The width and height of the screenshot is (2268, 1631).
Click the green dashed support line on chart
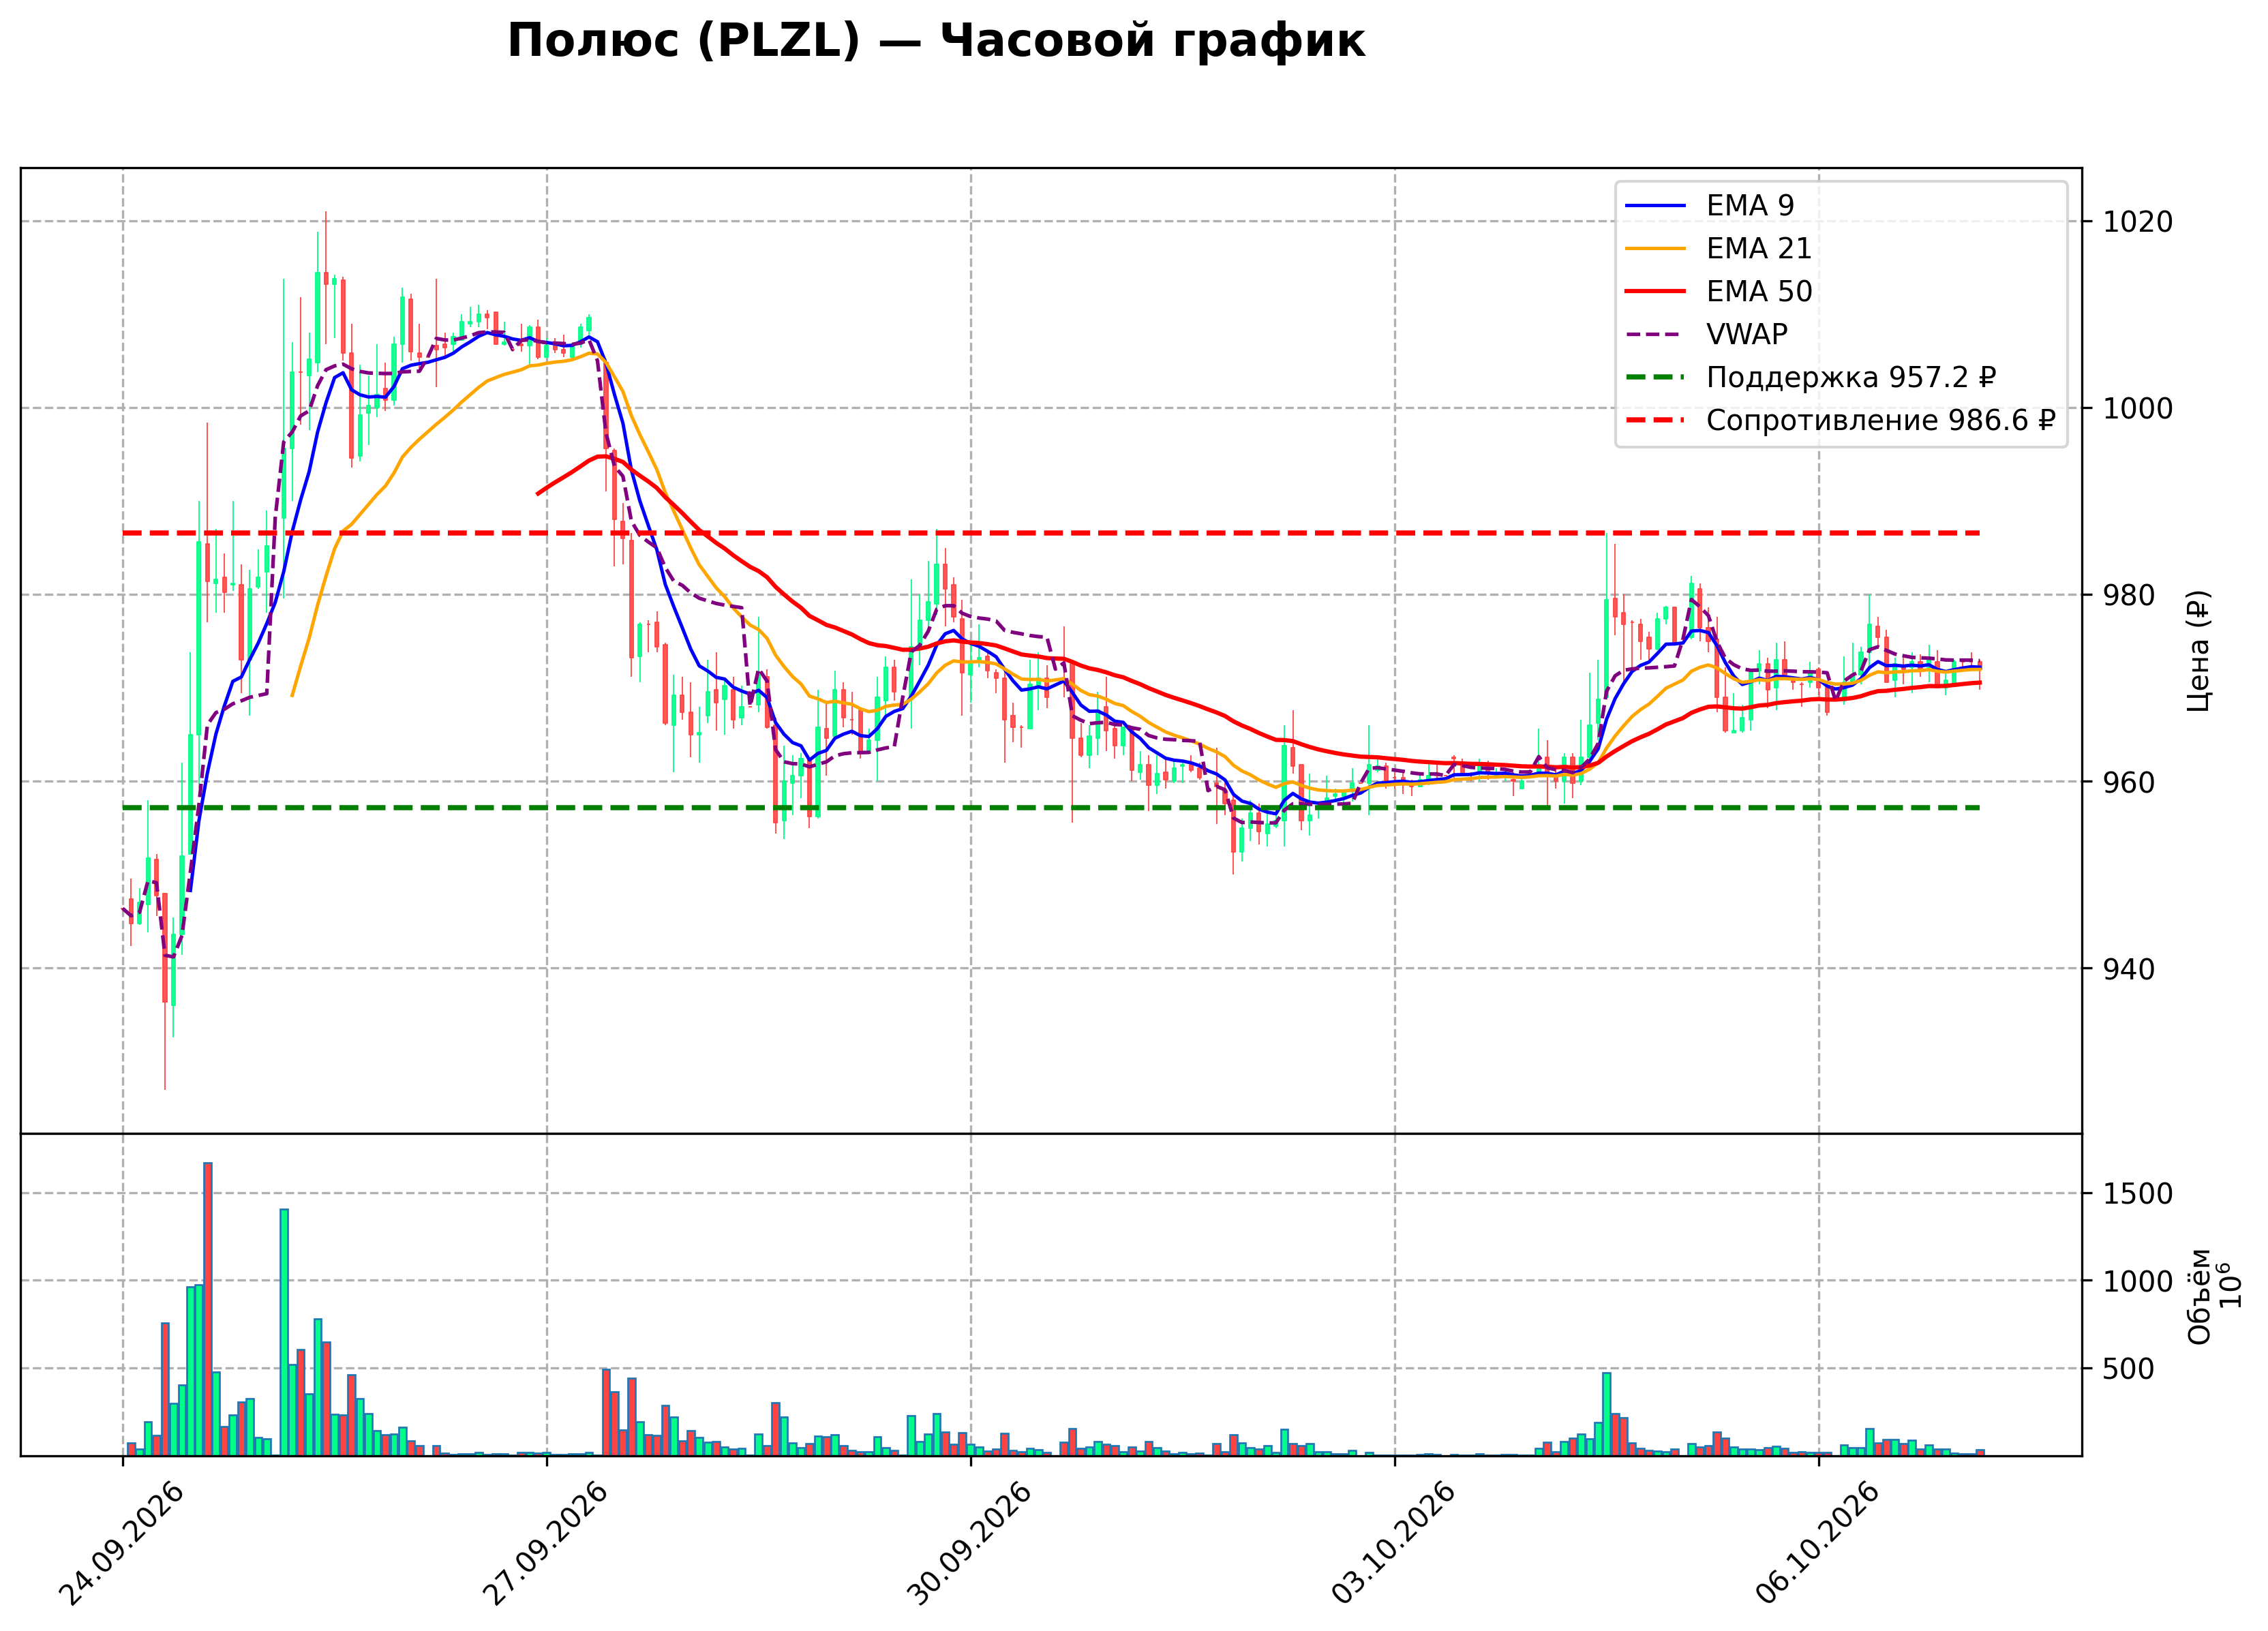pyautogui.click(x=1050, y=807)
